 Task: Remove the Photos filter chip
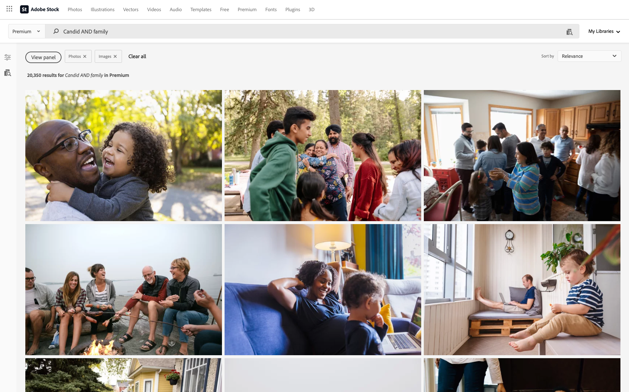tap(85, 57)
